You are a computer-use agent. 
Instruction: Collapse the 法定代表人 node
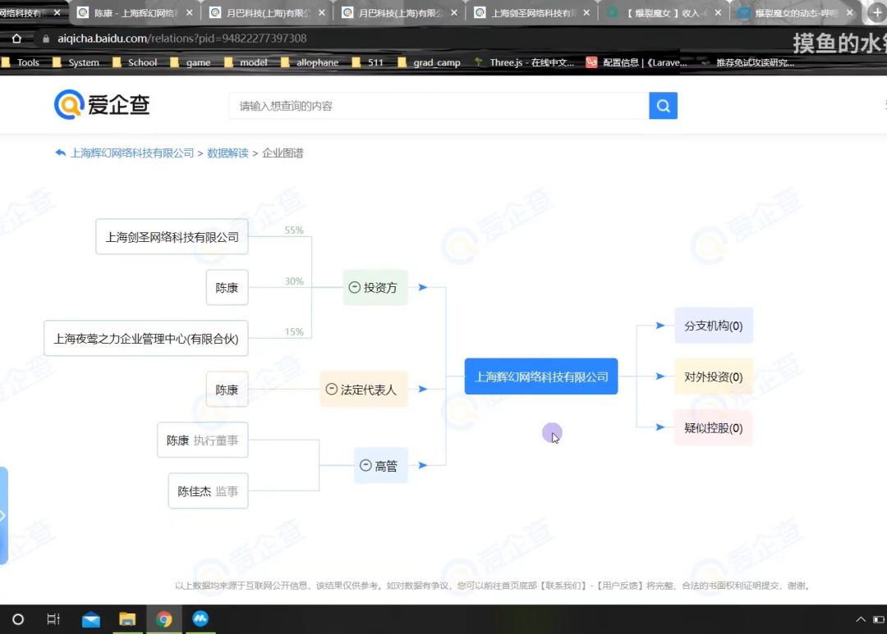(x=332, y=389)
